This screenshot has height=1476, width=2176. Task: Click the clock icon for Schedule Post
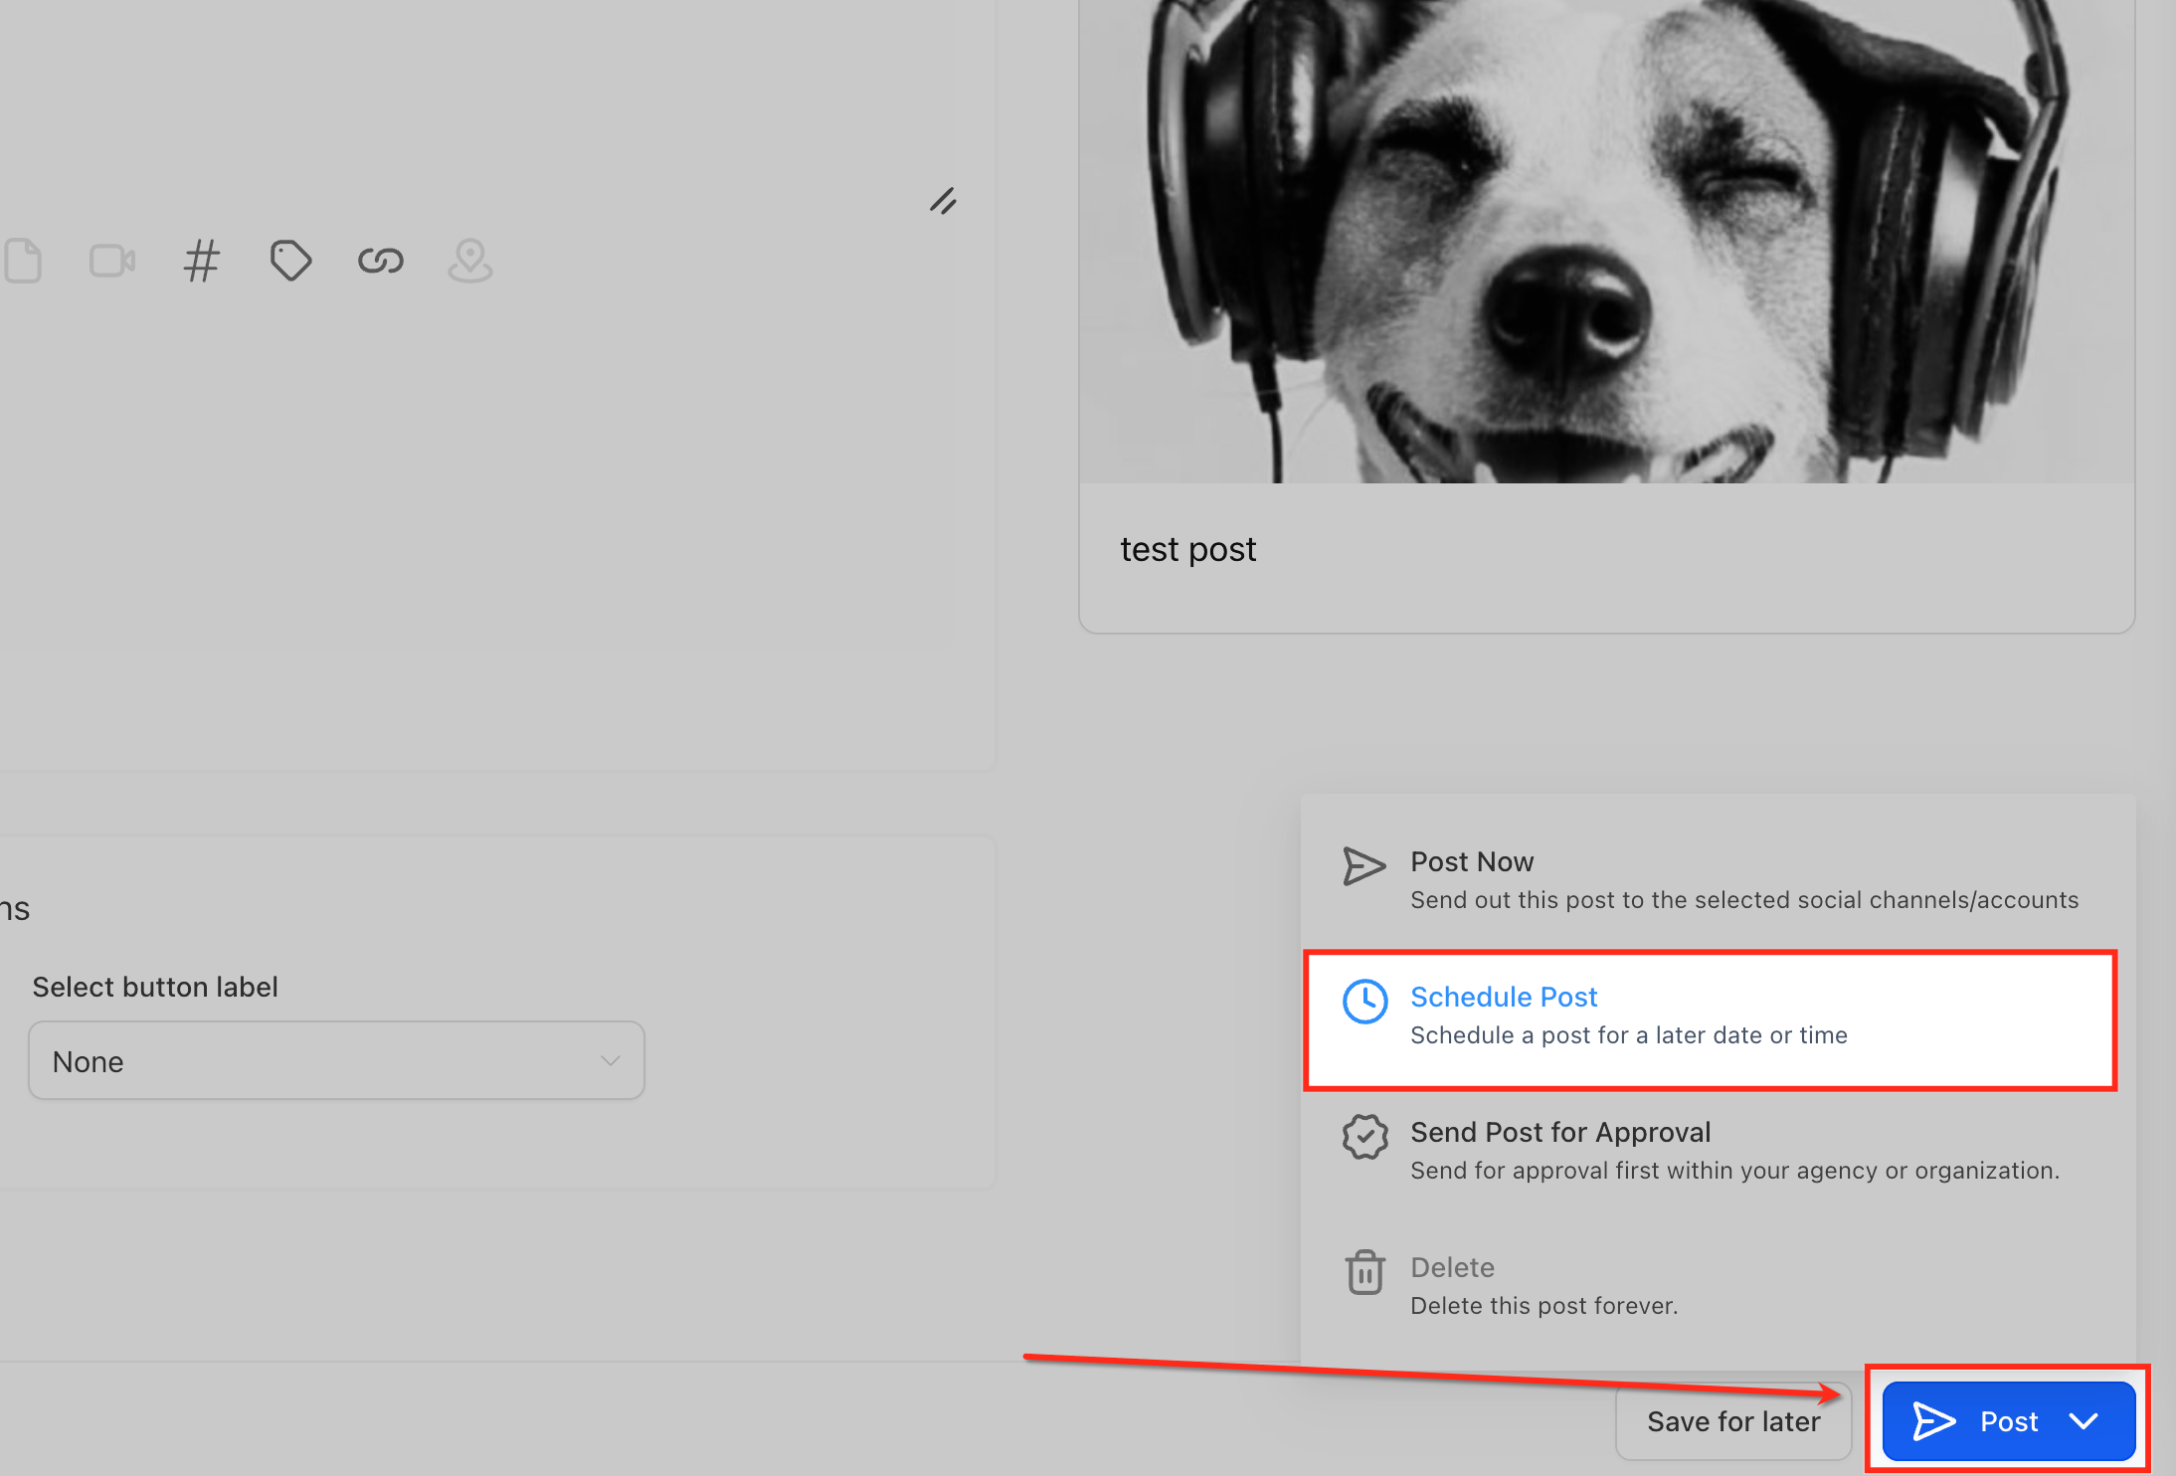click(1364, 1002)
